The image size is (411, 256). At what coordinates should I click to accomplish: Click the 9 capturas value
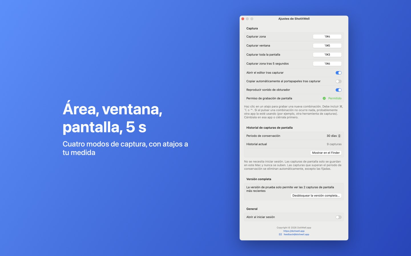pyautogui.click(x=334, y=144)
